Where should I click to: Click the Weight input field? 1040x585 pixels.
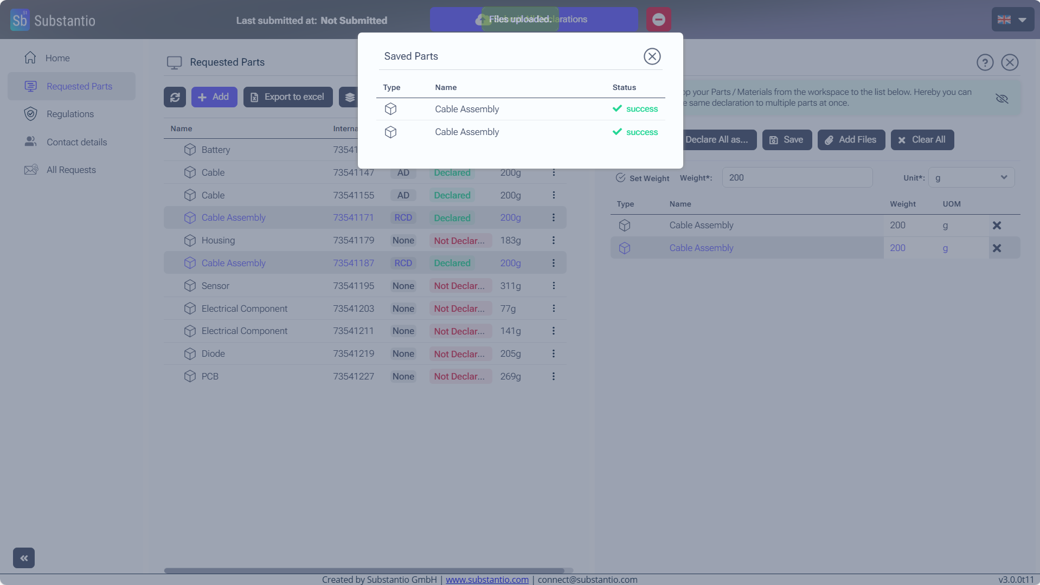tap(797, 178)
